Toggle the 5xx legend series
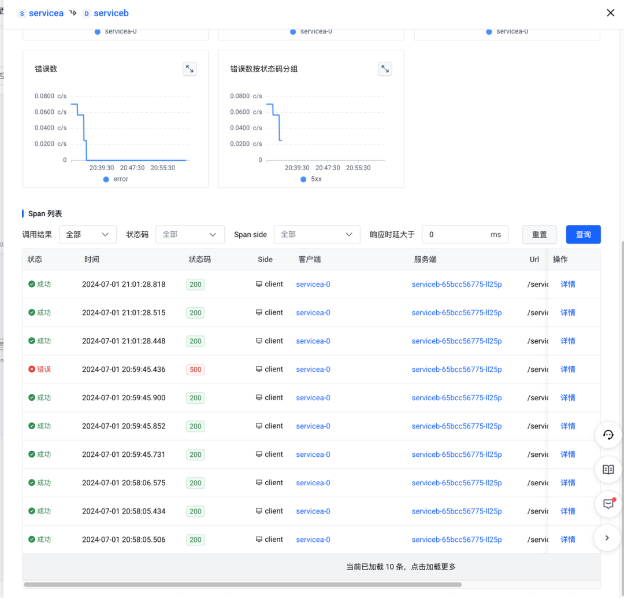 pos(311,179)
